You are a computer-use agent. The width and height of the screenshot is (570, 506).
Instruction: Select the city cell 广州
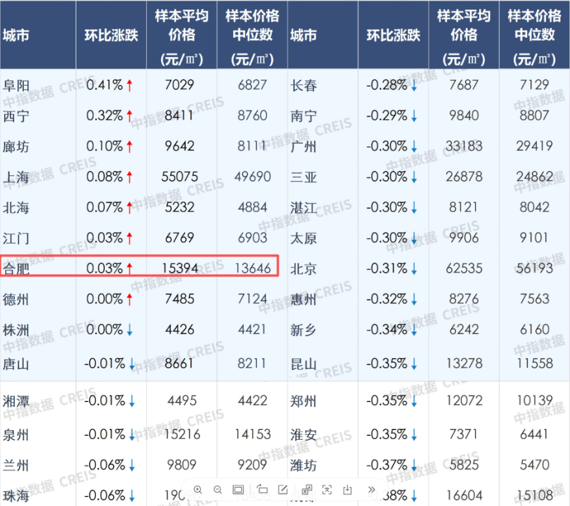[303, 147]
